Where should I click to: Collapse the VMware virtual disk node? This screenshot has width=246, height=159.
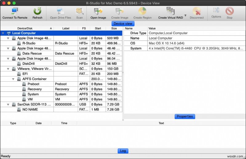tap(8, 69)
